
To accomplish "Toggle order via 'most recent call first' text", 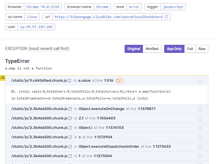I will (x=49, y=49).
